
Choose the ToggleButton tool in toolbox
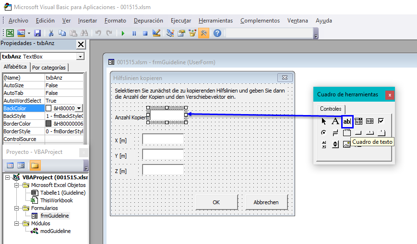pos(335,133)
